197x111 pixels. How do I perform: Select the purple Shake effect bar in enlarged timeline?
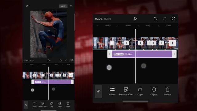coord(142,54)
